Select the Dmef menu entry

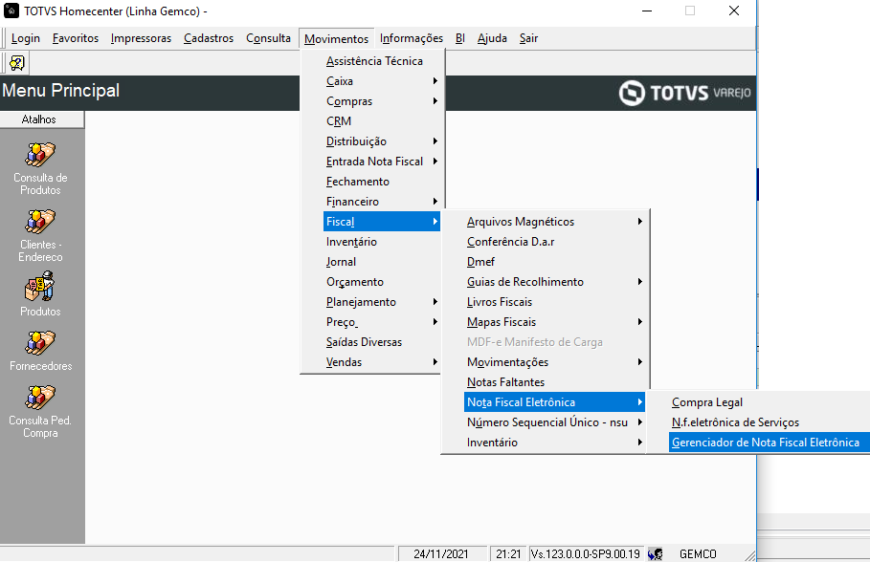coord(554,262)
